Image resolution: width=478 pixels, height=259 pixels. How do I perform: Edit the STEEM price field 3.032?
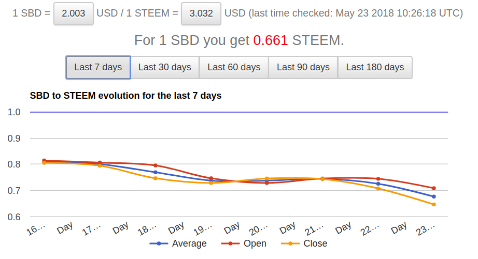[201, 13]
